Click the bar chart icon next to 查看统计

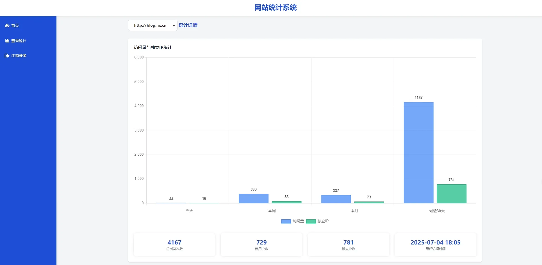[7, 40]
